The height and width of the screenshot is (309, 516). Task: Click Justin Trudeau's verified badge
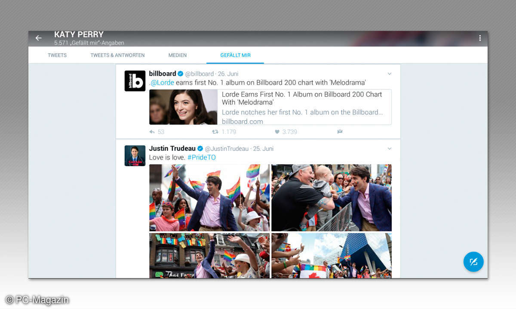click(x=200, y=148)
